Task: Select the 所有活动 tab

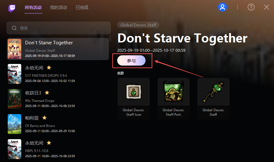Action: (33, 7)
